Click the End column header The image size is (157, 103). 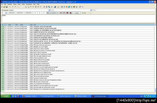tap(17, 25)
